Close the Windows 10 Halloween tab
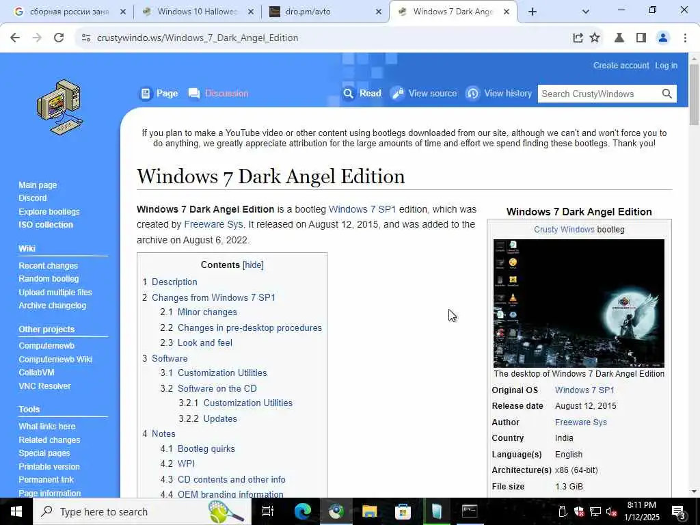The width and height of the screenshot is (700, 525). point(251,12)
